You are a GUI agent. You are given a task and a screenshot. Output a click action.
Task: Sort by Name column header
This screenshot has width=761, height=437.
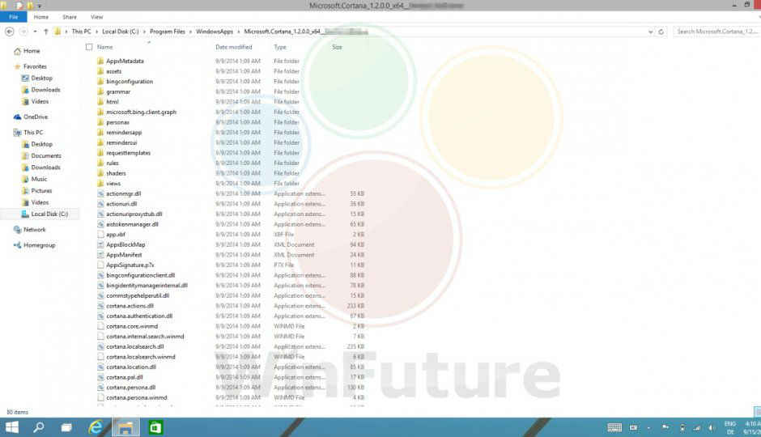pos(104,47)
